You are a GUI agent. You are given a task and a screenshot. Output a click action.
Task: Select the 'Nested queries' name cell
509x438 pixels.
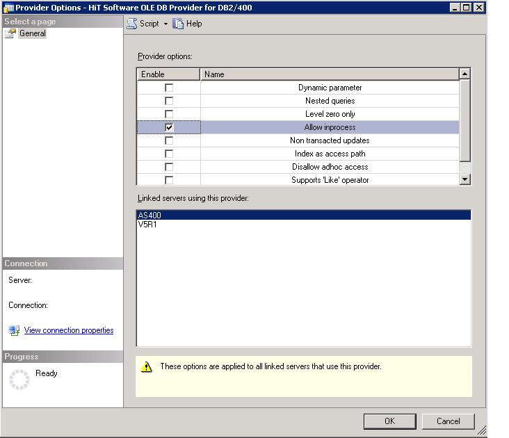[330, 101]
